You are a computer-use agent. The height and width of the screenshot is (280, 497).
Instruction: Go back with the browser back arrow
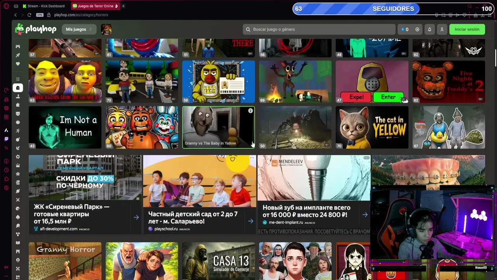tap(16, 15)
